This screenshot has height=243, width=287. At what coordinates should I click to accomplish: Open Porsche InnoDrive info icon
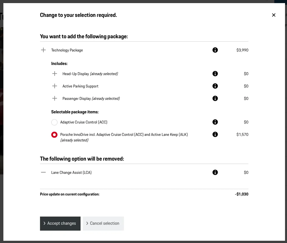tap(215, 134)
